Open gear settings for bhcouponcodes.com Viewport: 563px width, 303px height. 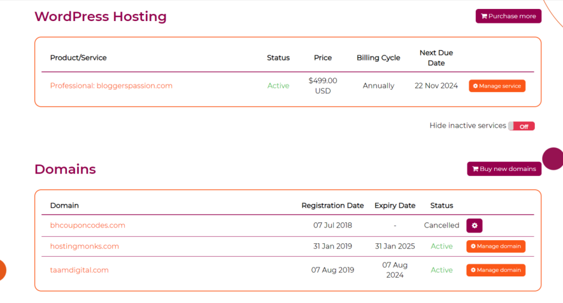click(x=474, y=226)
